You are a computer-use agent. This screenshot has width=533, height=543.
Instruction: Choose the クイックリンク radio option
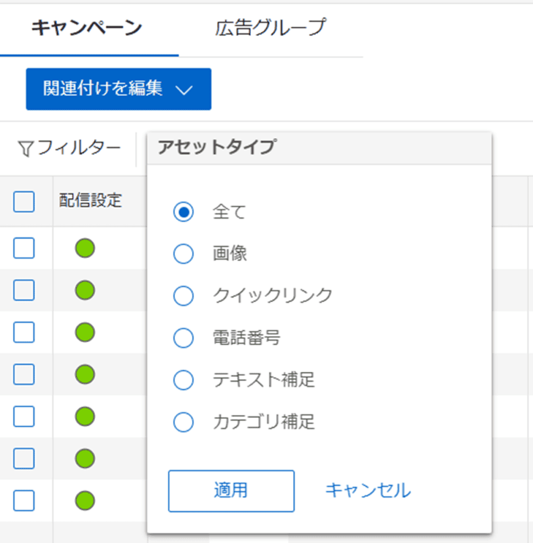click(184, 296)
